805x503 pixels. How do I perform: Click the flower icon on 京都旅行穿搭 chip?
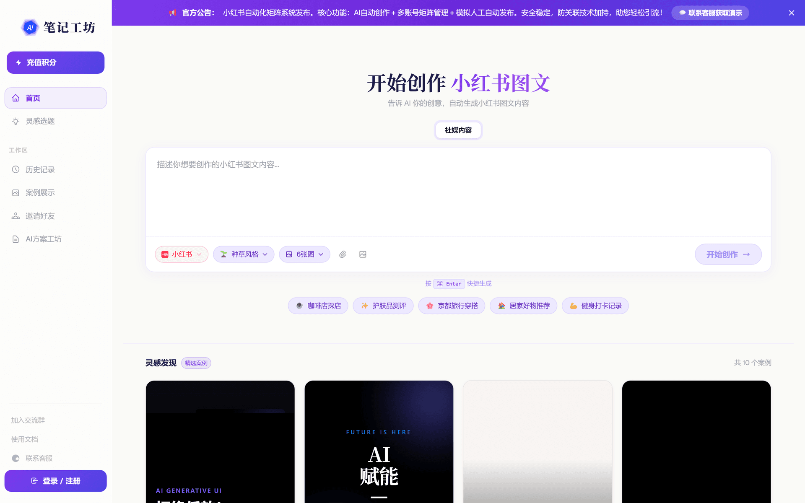(430, 306)
